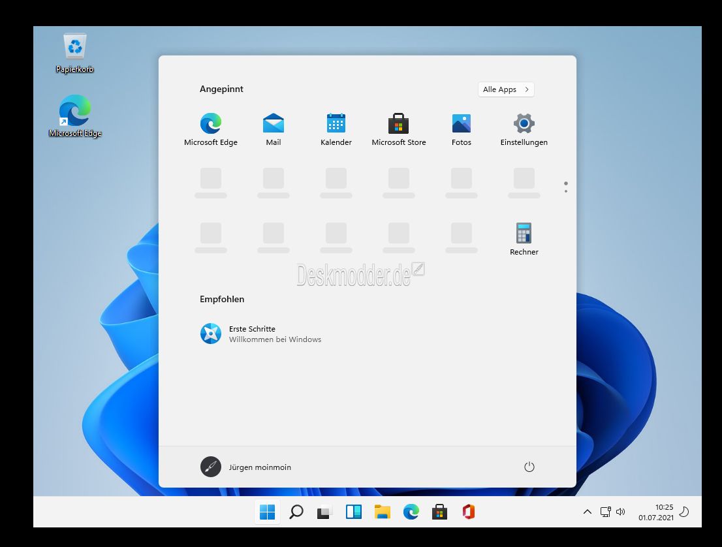The width and height of the screenshot is (722, 547).
Task: Click the Erste Schritte title text
Action: click(x=253, y=329)
